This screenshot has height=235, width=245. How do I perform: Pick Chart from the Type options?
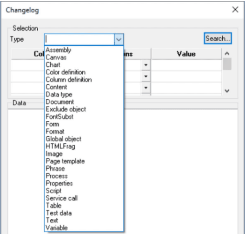84,65
